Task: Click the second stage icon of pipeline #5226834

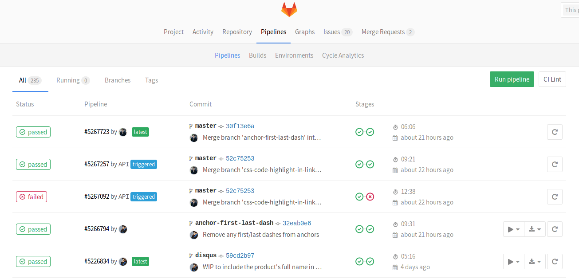Action: click(370, 261)
